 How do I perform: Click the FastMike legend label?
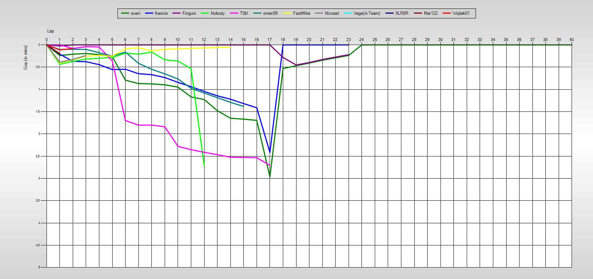(x=302, y=13)
